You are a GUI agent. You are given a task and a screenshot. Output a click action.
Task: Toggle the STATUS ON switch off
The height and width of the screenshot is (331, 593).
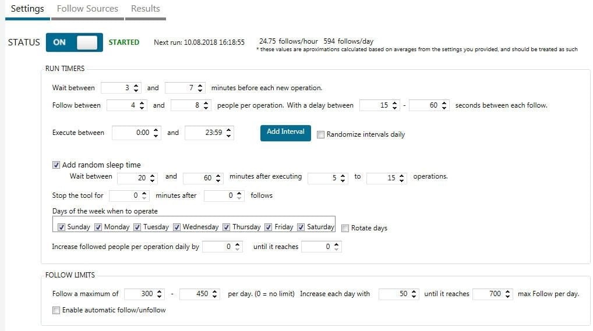pos(74,42)
